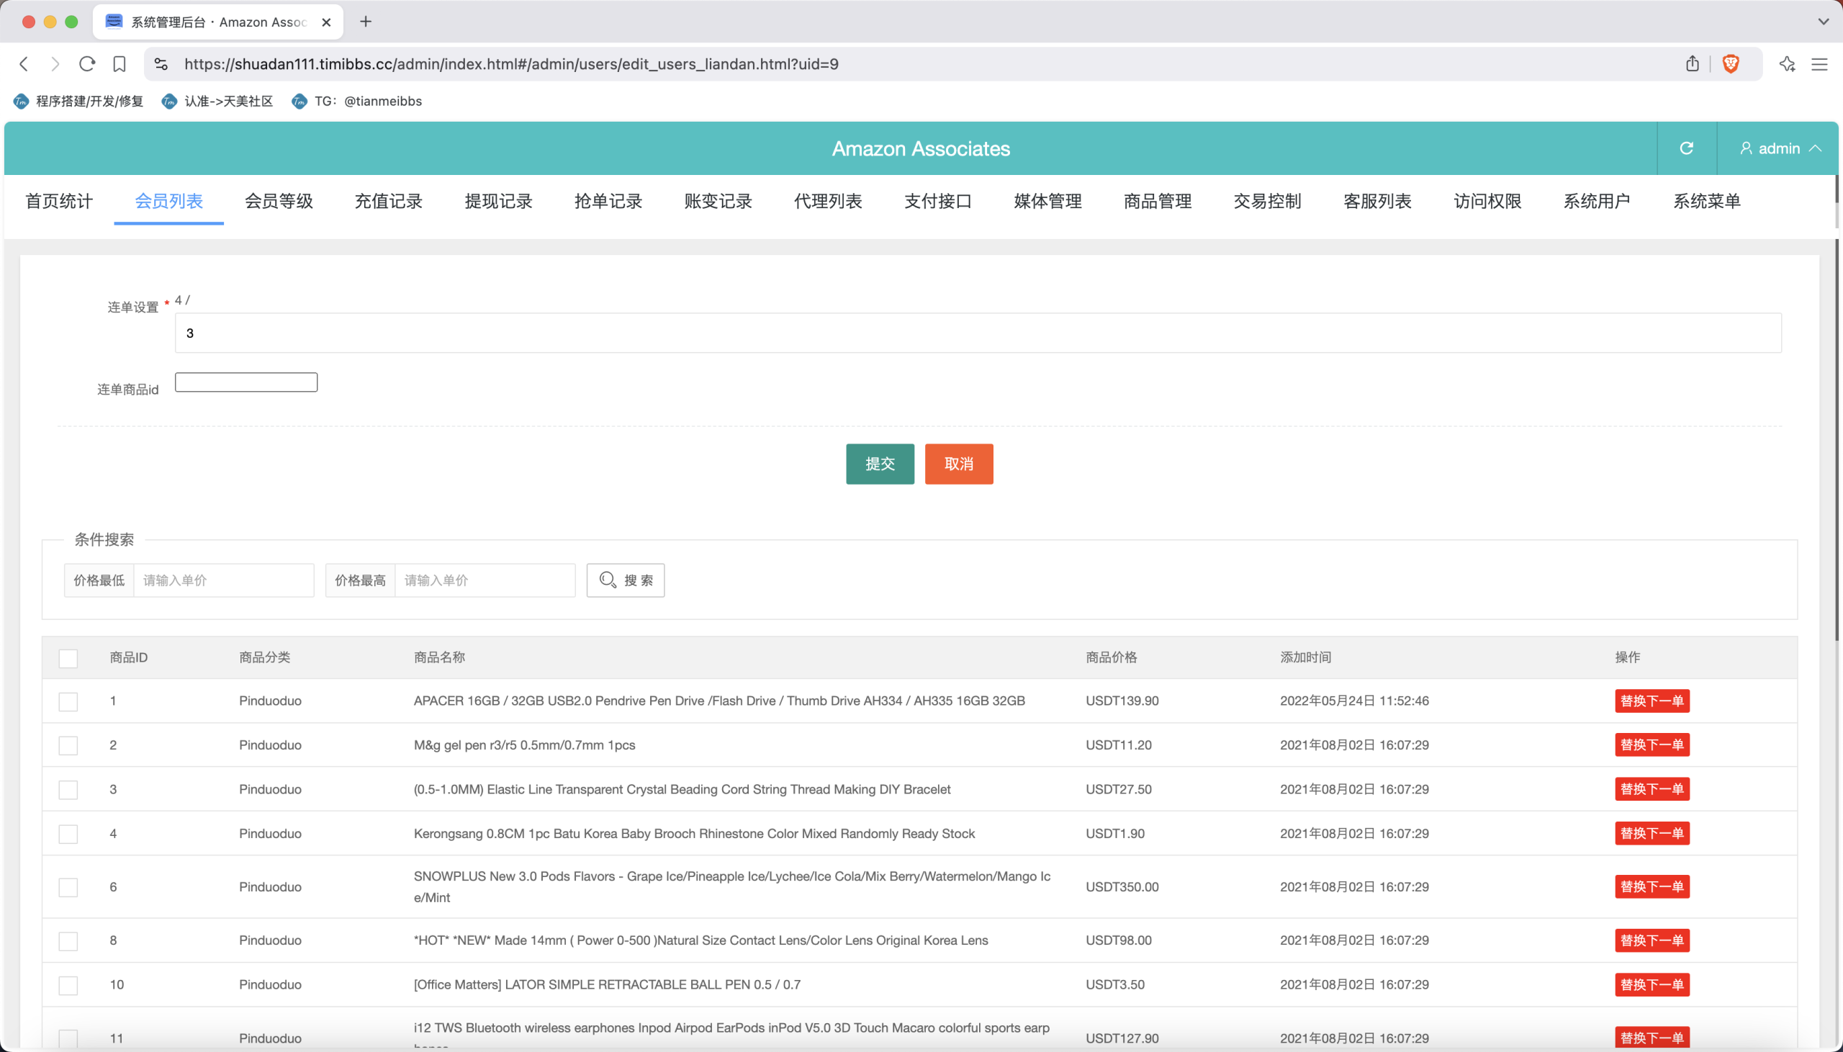1843x1052 pixels.
Task: Open the browser hamburger menu
Action: 1819,64
